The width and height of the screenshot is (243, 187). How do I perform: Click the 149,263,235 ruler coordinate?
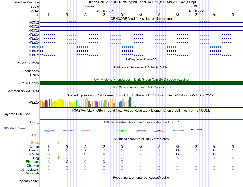pos(104,11)
